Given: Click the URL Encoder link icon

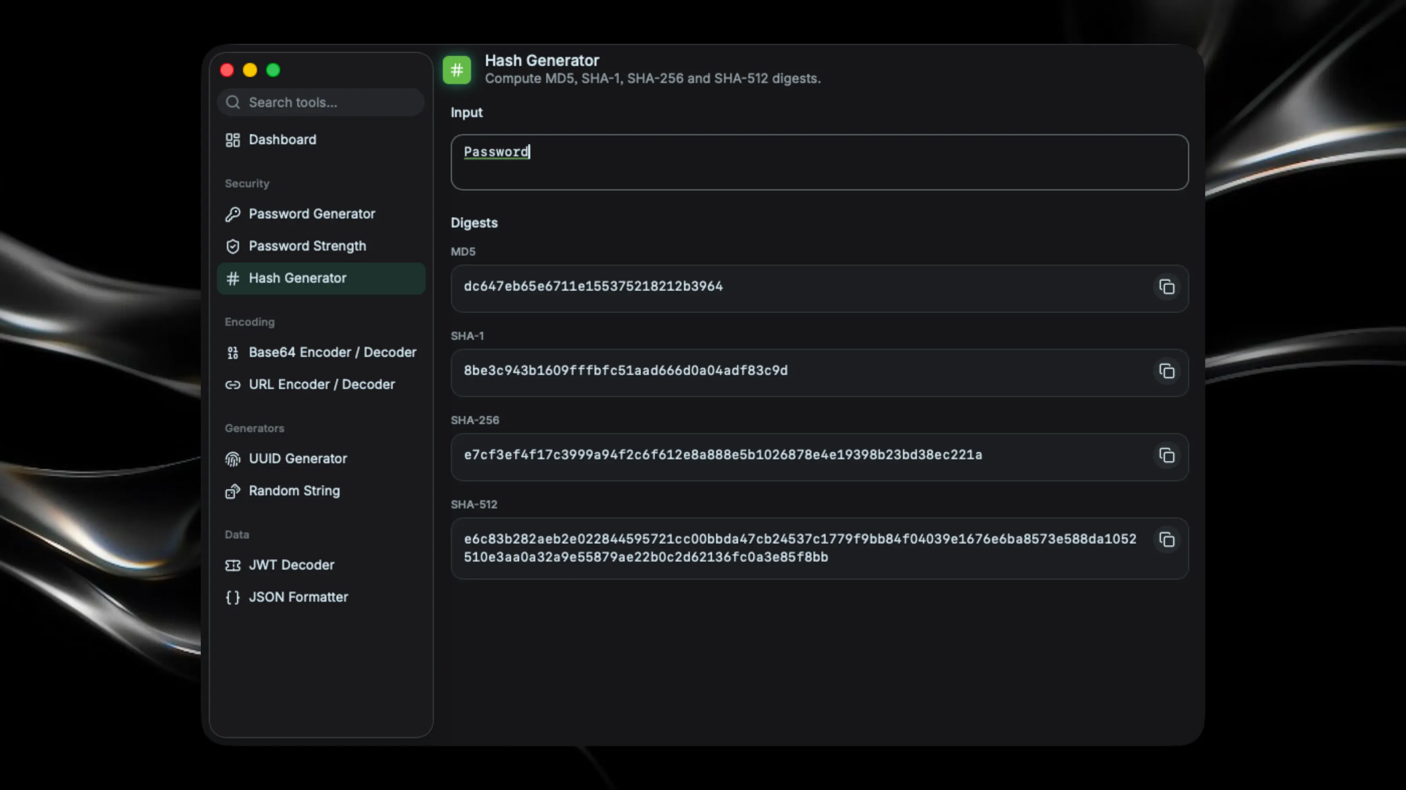Looking at the screenshot, I should pyautogui.click(x=233, y=385).
